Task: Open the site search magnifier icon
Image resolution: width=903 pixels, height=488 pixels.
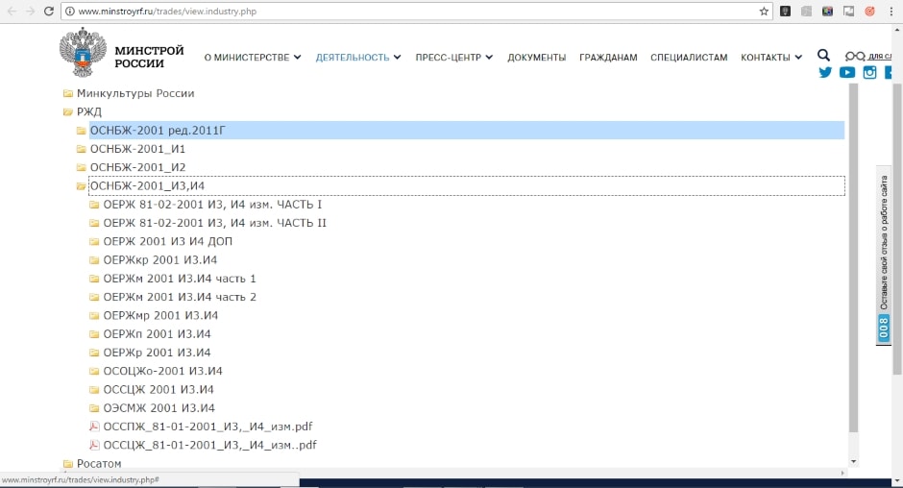Action: point(823,56)
